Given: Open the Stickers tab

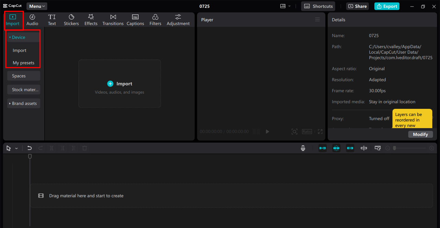Looking at the screenshot, I should tap(71, 20).
